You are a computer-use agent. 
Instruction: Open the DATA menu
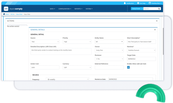pyautogui.click(x=53, y=9)
